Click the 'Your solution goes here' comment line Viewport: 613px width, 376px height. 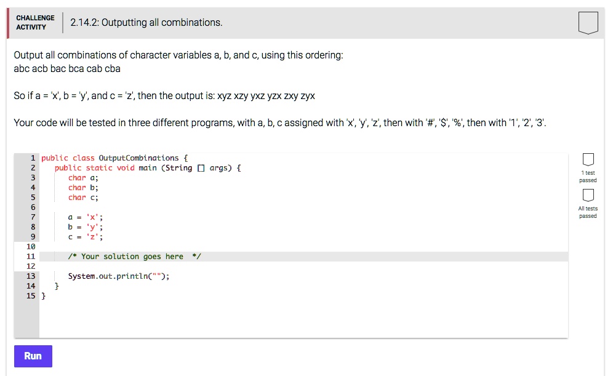click(x=135, y=257)
